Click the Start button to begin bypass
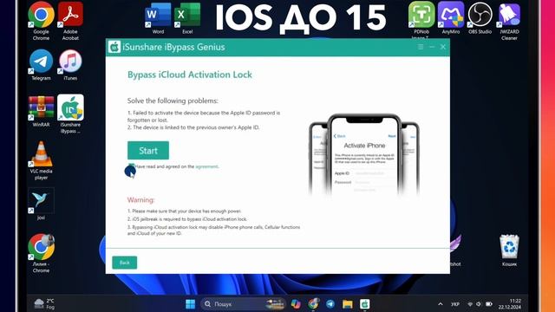 coord(148,150)
